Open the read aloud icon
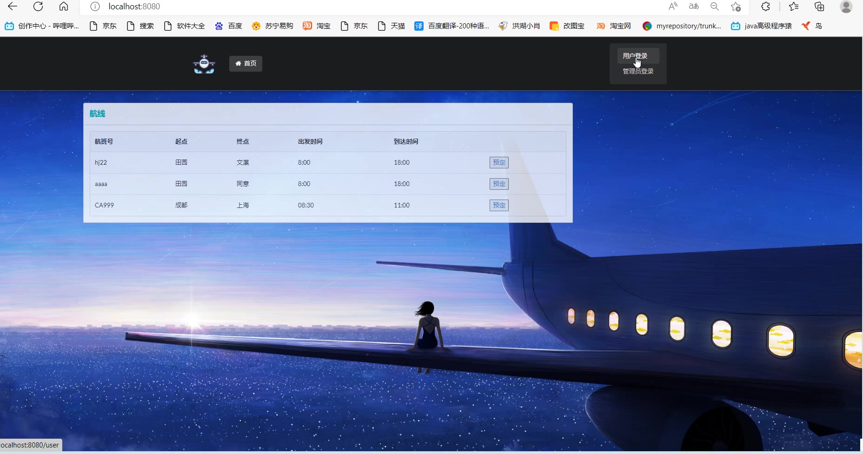Image resolution: width=863 pixels, height=454 pixels. click(x=673, y=7)
